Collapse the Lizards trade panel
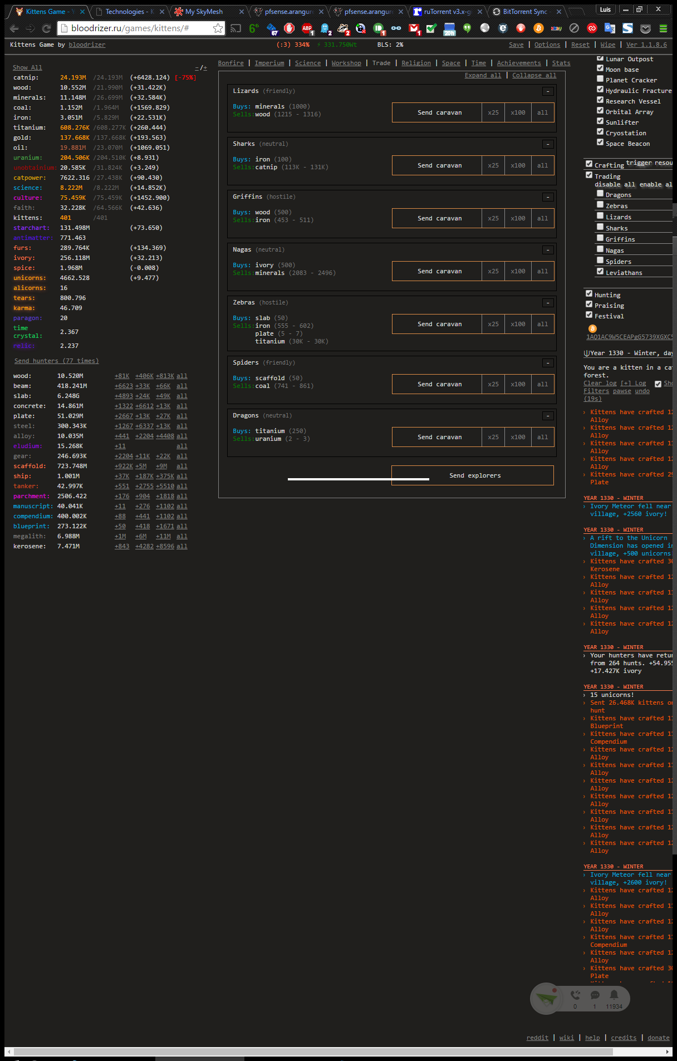The image size is (677, 1061). click(548, 91)
